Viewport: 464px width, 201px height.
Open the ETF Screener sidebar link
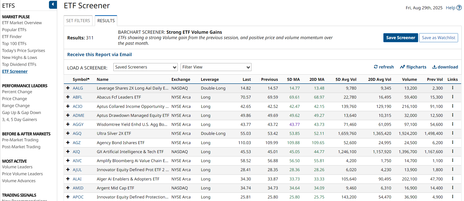tap(15, 71)
